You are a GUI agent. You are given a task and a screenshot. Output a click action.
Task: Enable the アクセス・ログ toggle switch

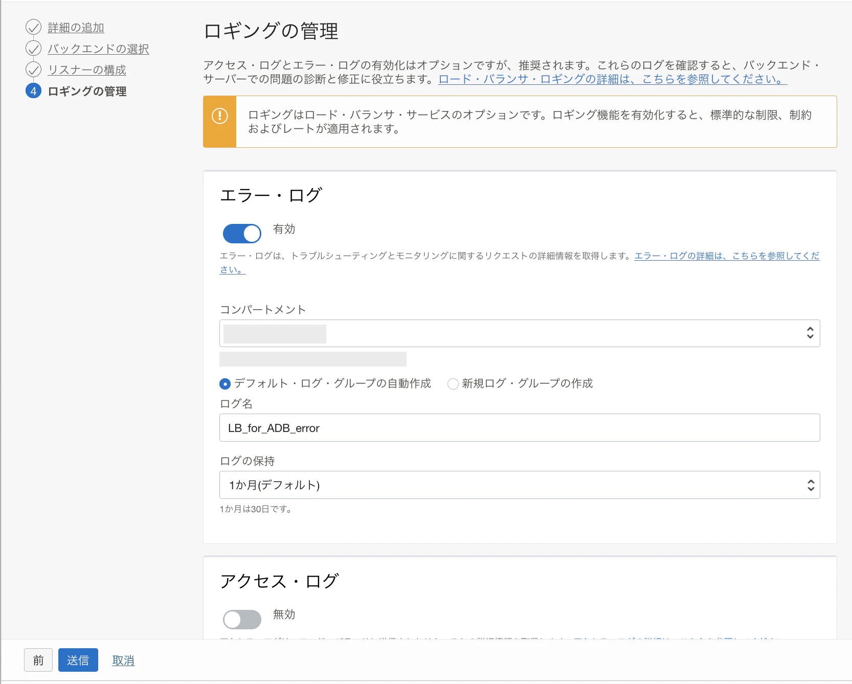point(242,620)
